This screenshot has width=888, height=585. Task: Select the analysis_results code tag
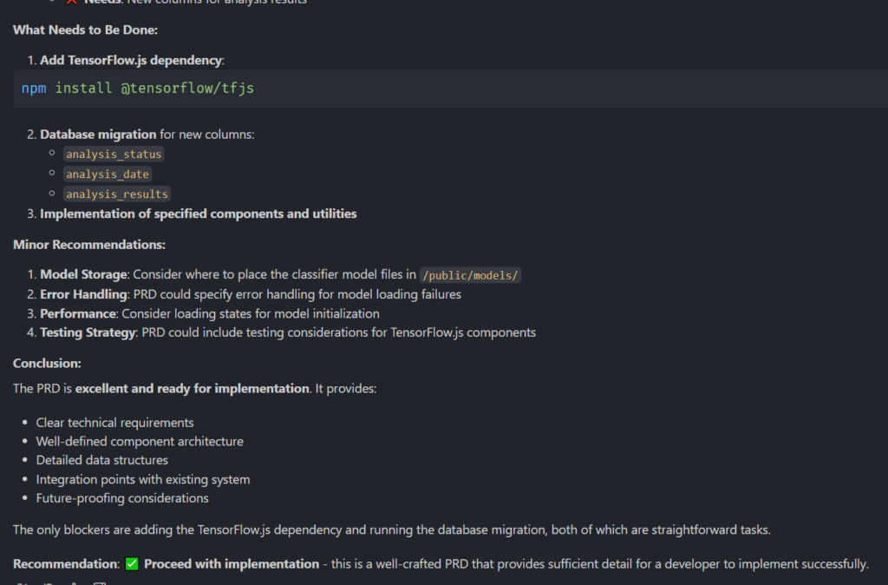(117, 194)
